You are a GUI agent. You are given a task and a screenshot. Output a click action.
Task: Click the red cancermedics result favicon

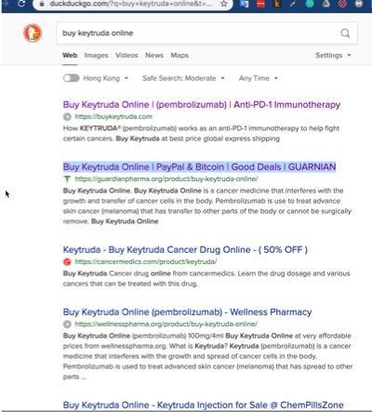click(67, 262)
